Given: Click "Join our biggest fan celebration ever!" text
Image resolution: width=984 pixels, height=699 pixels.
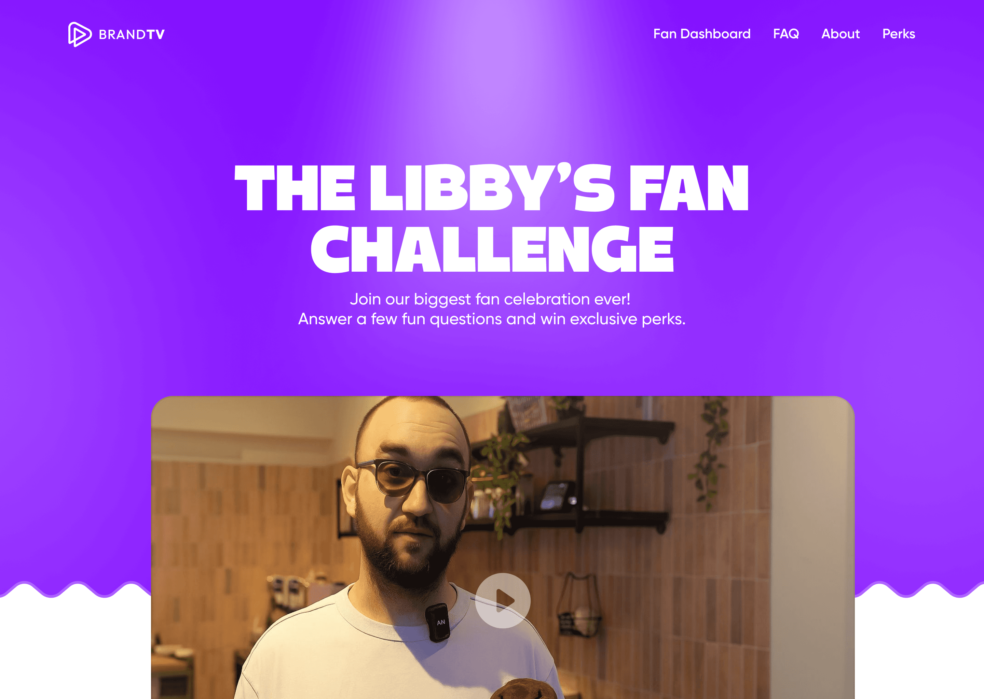Looking at the screenshot, I should (x=490, y=299).
